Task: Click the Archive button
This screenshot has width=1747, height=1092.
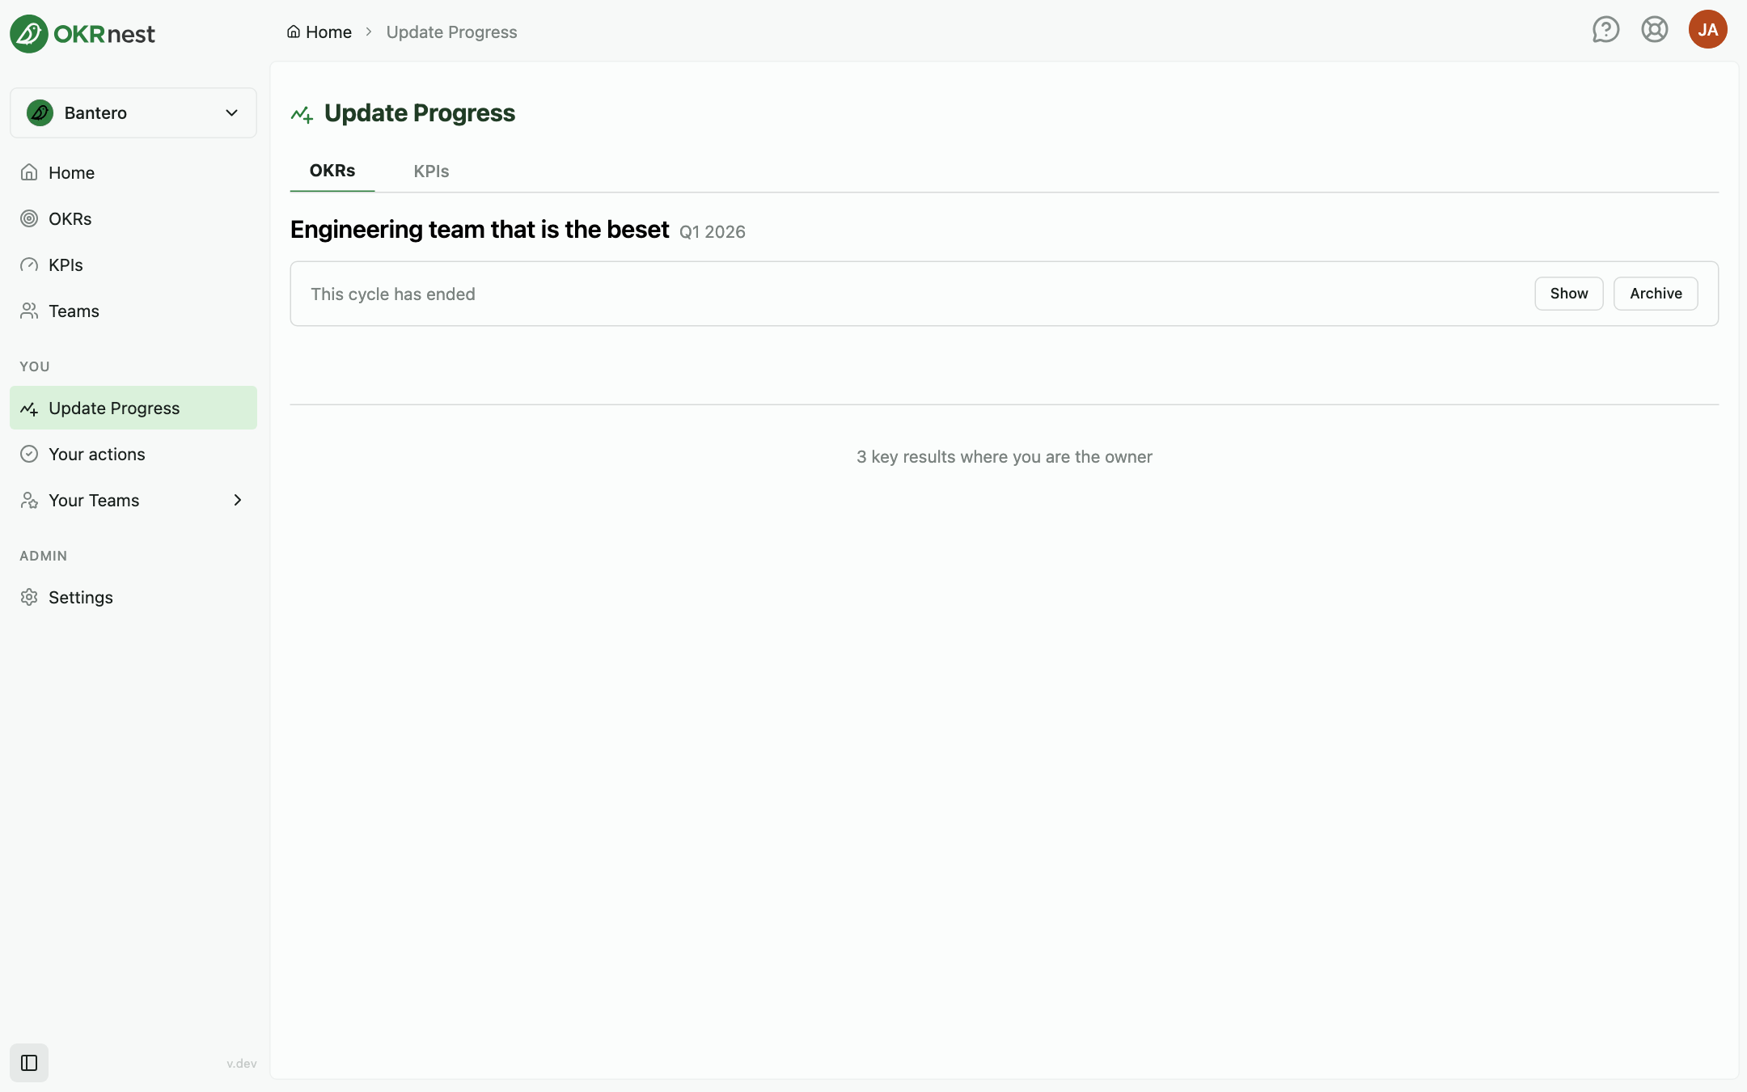Action: click(x=1656, y=294)
